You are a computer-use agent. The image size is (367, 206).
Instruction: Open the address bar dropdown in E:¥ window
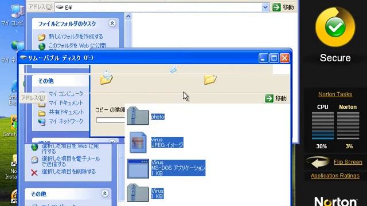265,7
